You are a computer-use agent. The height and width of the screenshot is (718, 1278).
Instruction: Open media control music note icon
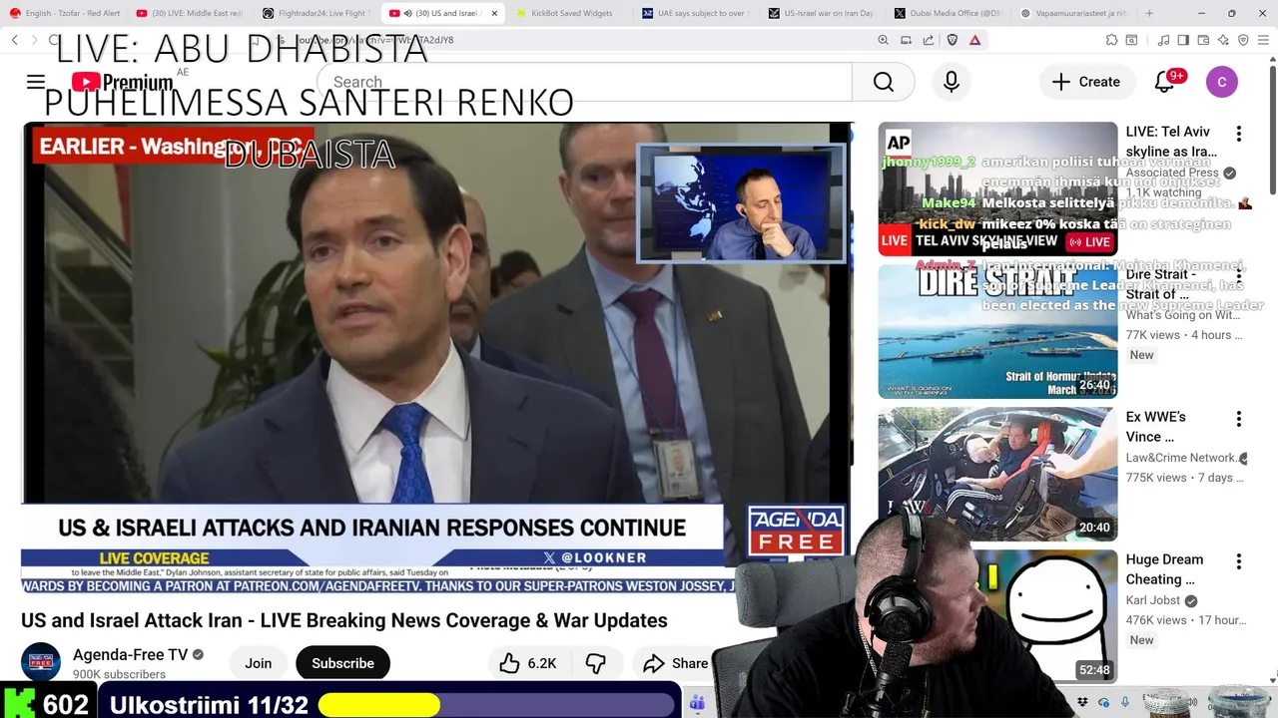click(x=1163, y=40)
